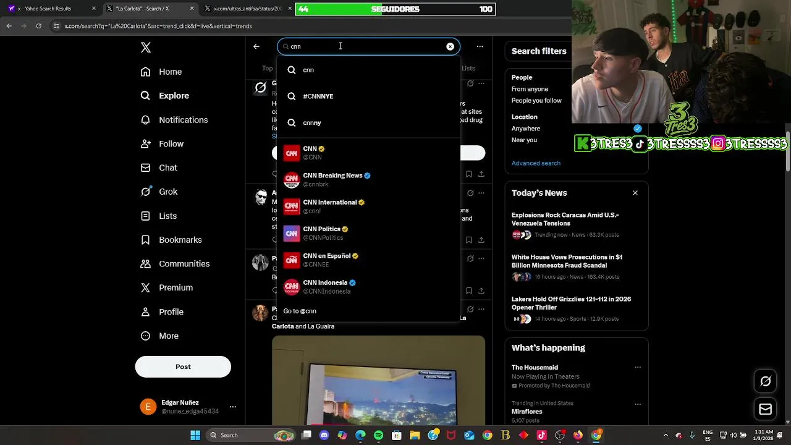Click the Lists icon in sidebar

pyautogui.click(x=145, y=216)
